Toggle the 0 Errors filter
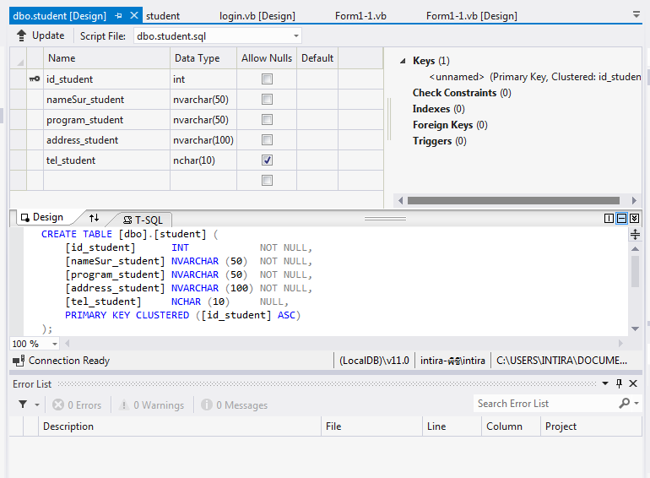Viewport: 650px width, 478px height. pos(77,405)
